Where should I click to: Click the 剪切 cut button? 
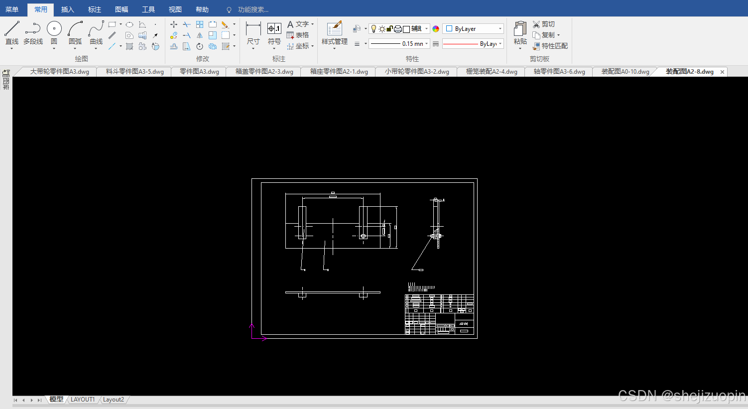coord(544,24)
